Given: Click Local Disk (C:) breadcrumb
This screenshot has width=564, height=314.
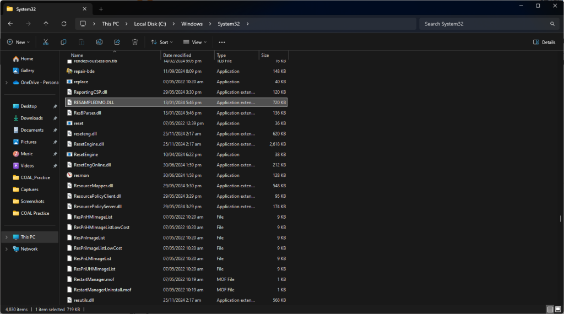Looking at the screenshot, I should coord(150,24).
